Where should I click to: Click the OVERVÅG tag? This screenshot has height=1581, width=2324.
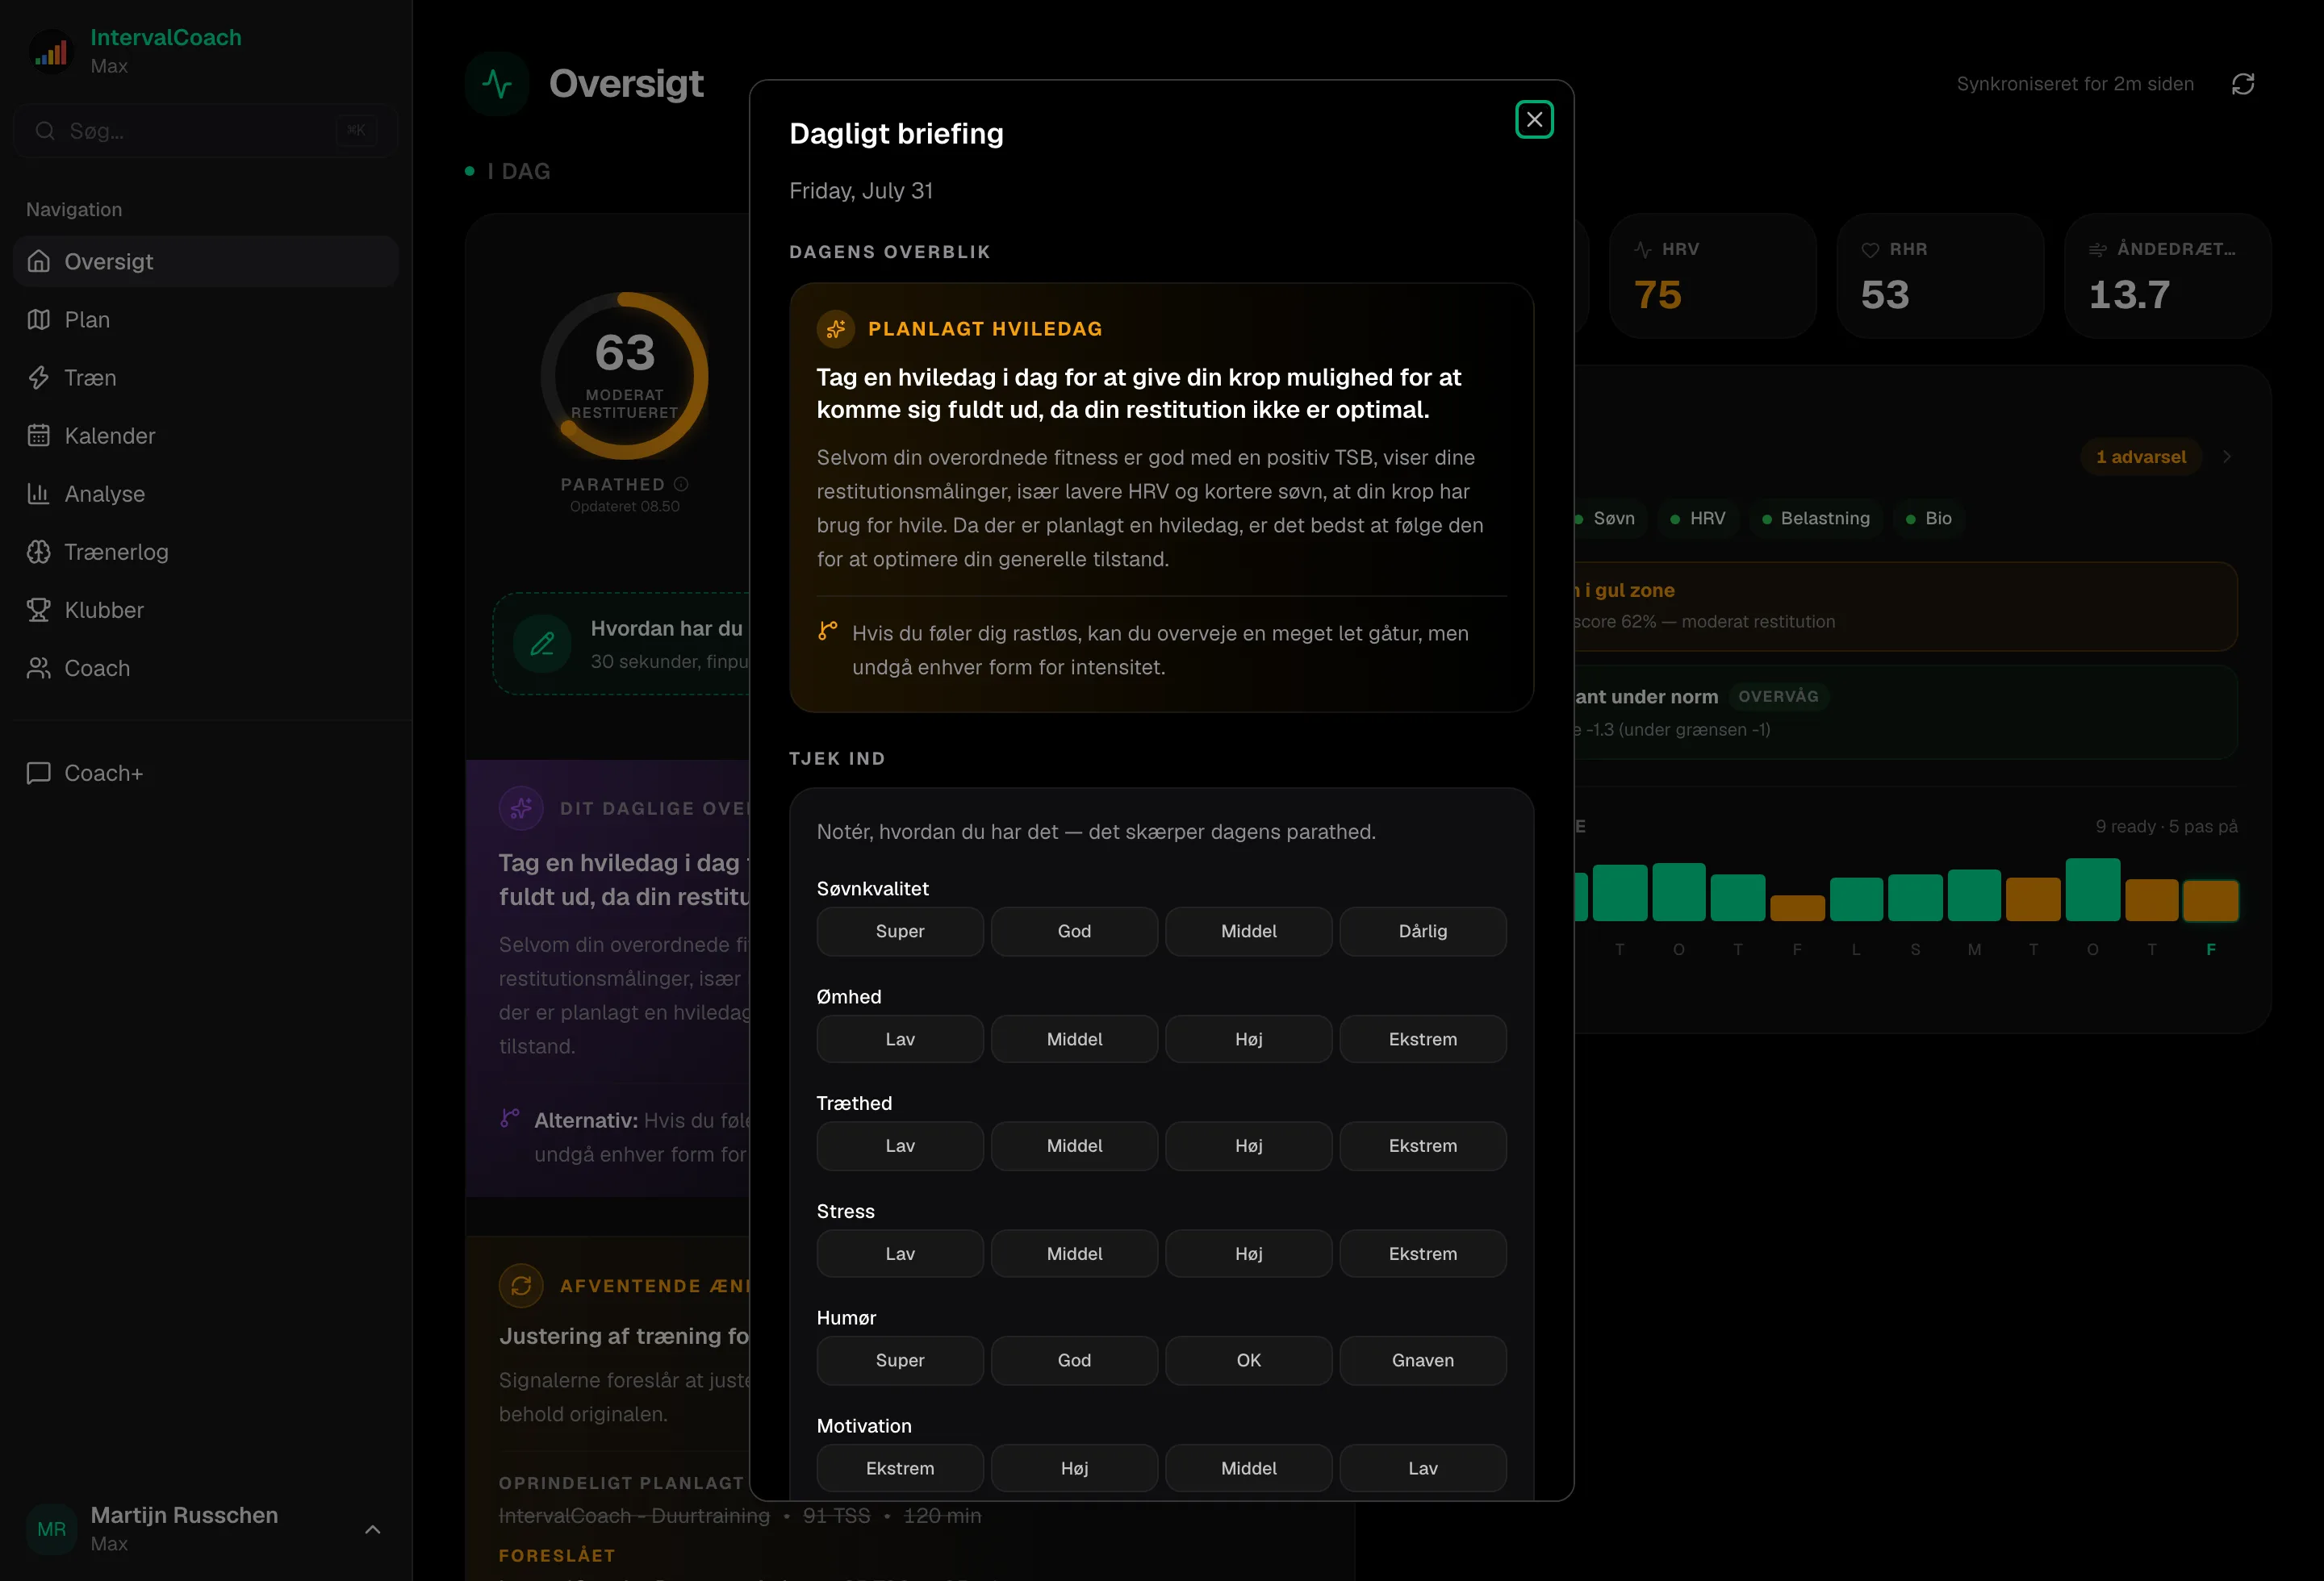[x=1778, y=697]
